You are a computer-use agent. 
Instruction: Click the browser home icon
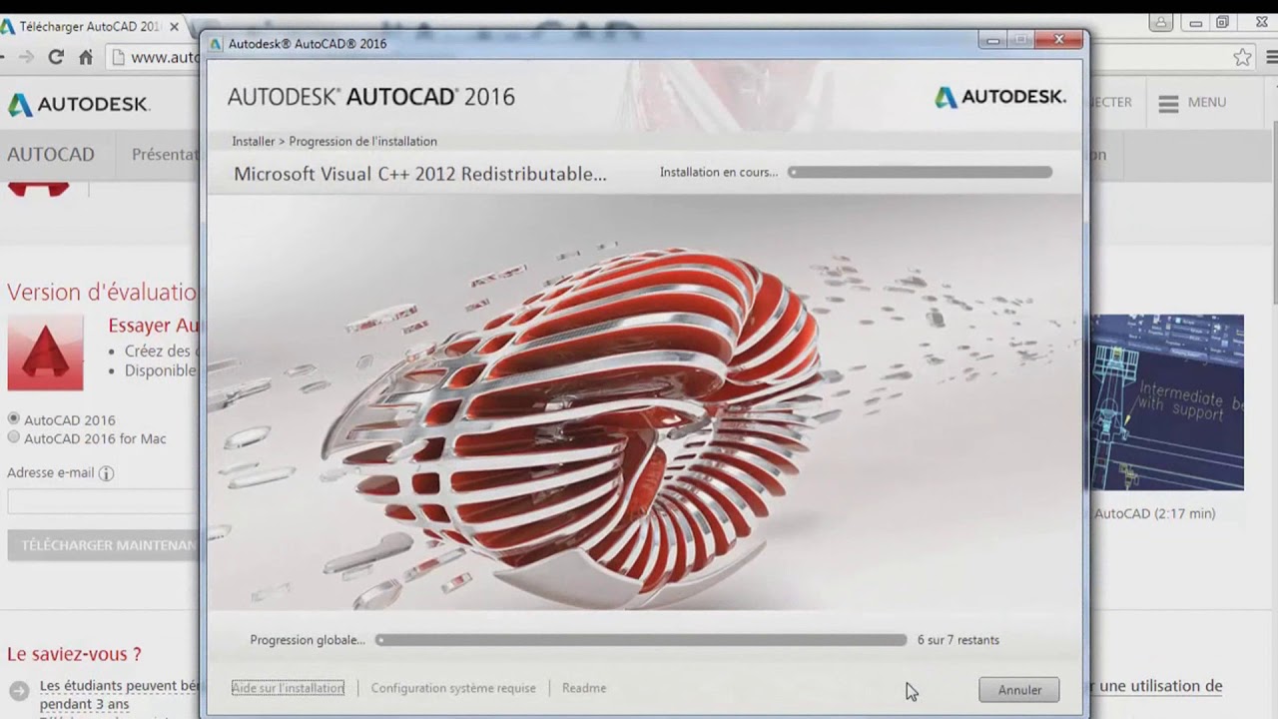[86, 57]
